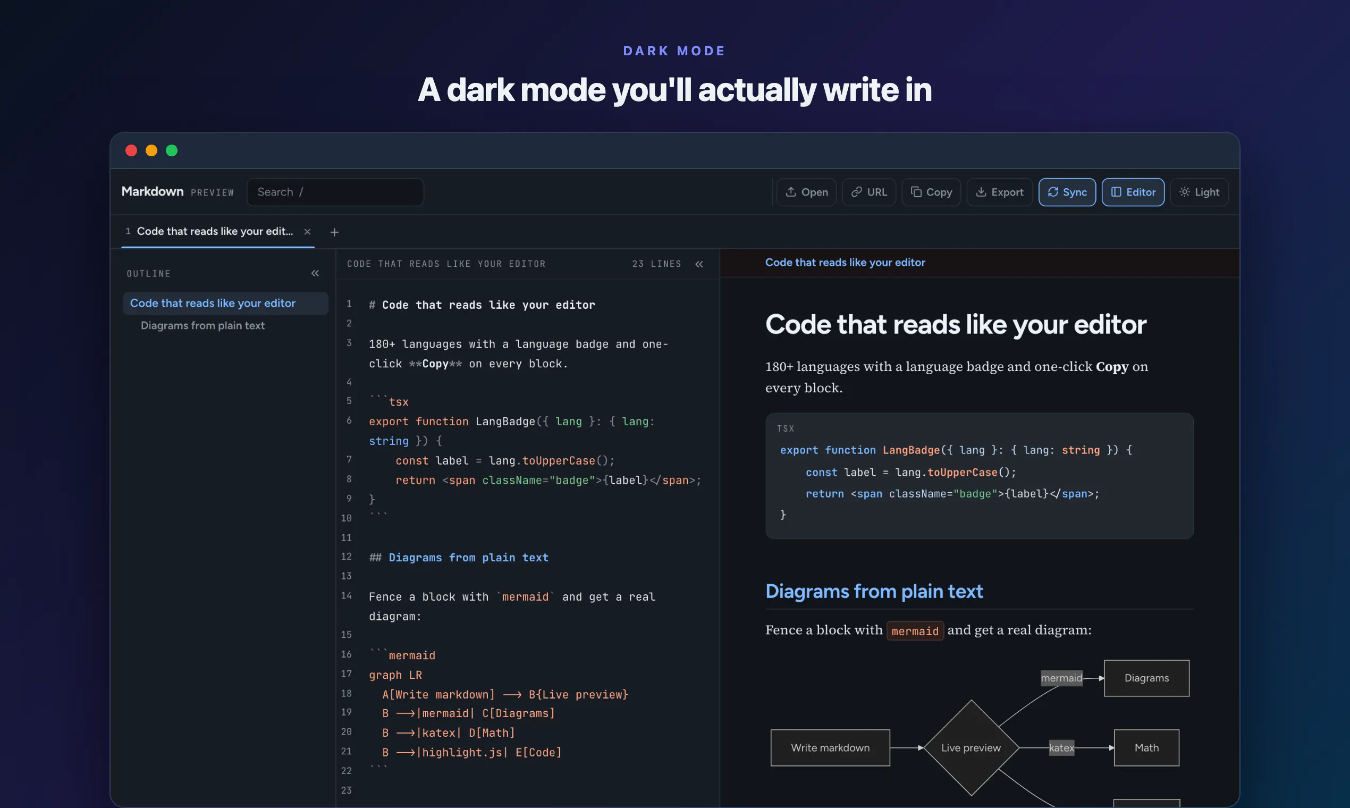Click the green maximize window dot

pos(172,150)
